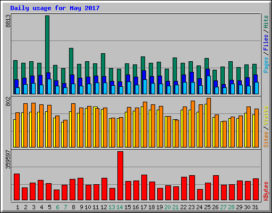Image resolution: width=272 pixels, height=213 pixels.
Task: Click the green Hits bar for day 21
Action: coord(175,69)
